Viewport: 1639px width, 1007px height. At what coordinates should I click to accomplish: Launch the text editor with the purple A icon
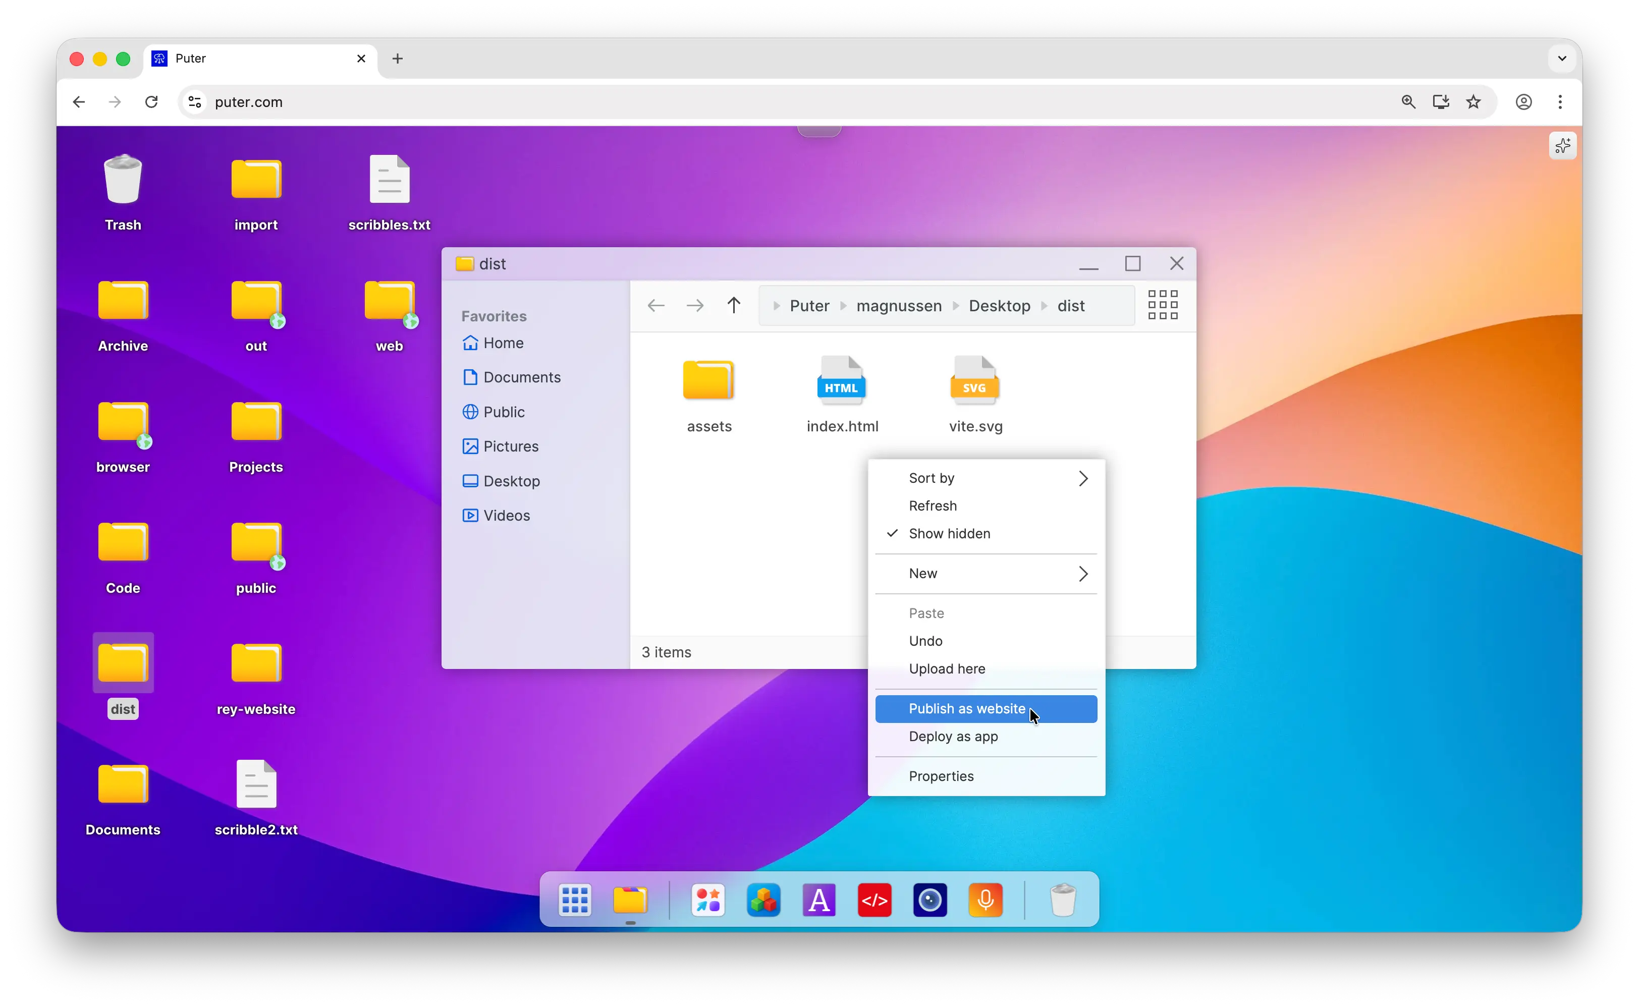click(818, 900)
